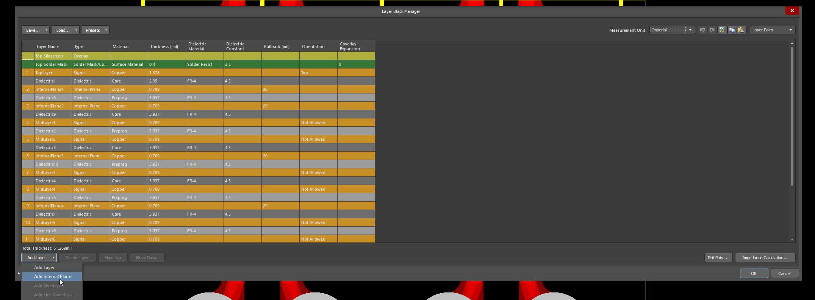815x300 pixels.
Task: Choose Add Internal Plane from the menu
Action: (52, 277)
